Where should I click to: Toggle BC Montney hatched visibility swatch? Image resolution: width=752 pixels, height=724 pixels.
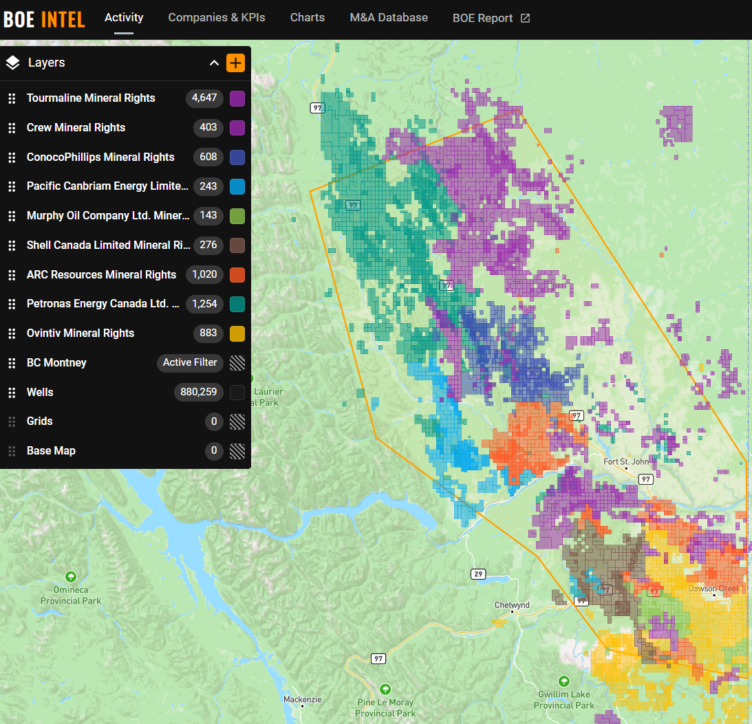(x=237, y=363)
